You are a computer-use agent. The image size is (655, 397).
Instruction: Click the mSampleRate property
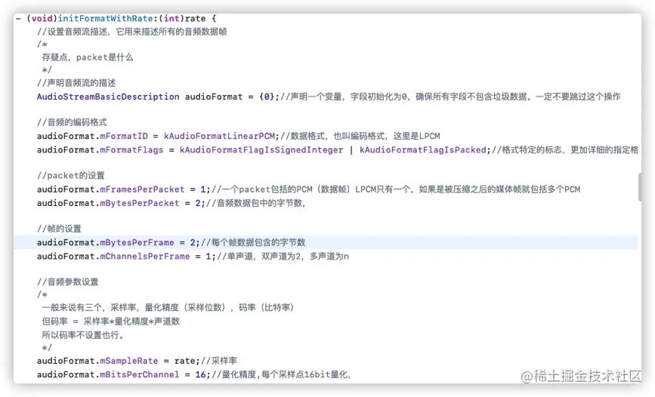pyautogui.click(x=129, y=361)
